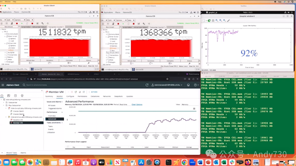The width and height of the screenshot is (296, 166).
Task: Toggle grid icon in Gnuplot window toolbar
Action: click(213, 20)
